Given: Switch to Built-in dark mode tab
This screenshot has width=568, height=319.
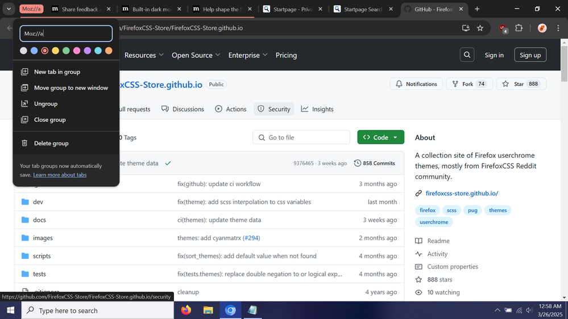Looking at the screenshot, I should coord(151,9).
